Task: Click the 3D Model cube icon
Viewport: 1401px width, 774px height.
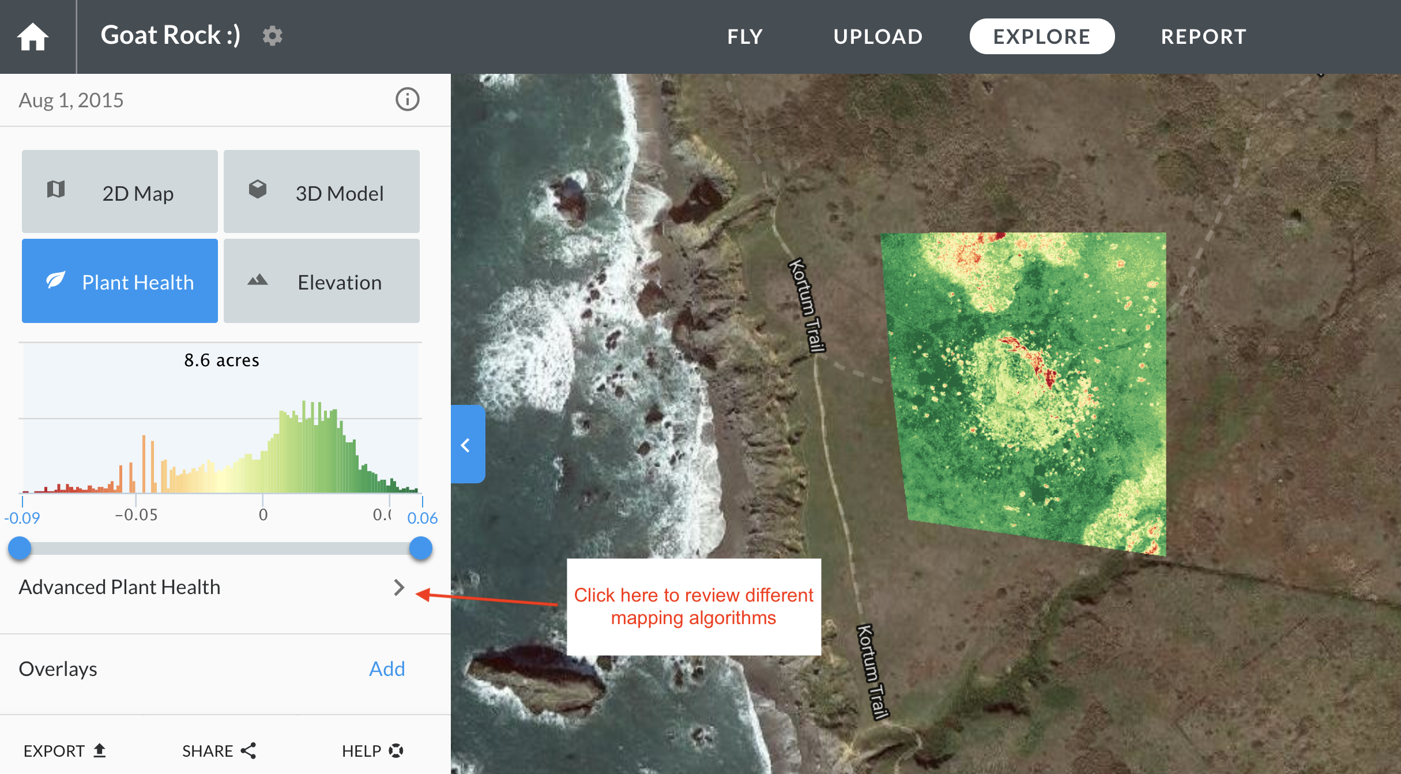Action: (x=258, y=189)
